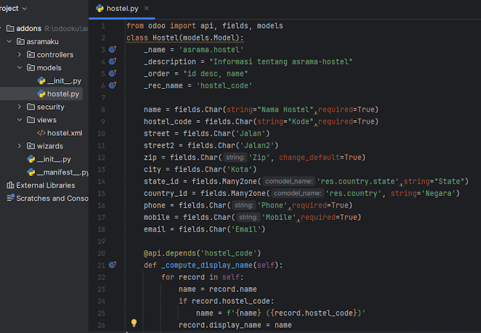This screenshot has height=333, width=481.
Task: Open the Project view dropdown
Action: click(14, 8)
